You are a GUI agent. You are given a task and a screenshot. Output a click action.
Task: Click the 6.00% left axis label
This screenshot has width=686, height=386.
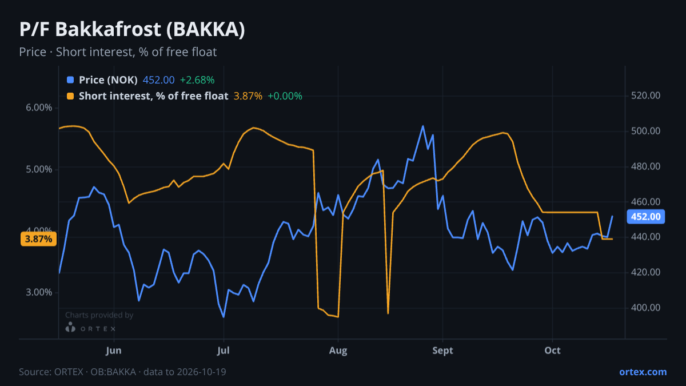coord(38,108)
